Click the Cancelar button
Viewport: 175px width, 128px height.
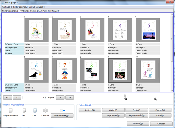tap(161, 124)
